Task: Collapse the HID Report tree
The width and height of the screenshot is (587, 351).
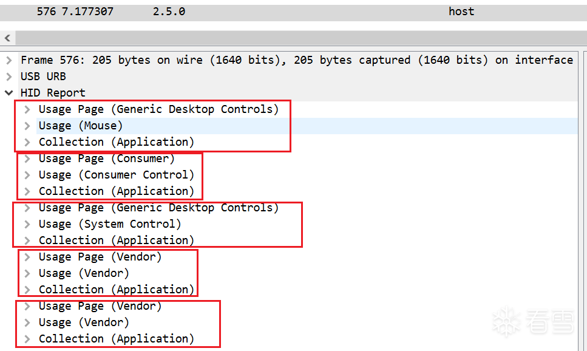Action: coord(8,93)
